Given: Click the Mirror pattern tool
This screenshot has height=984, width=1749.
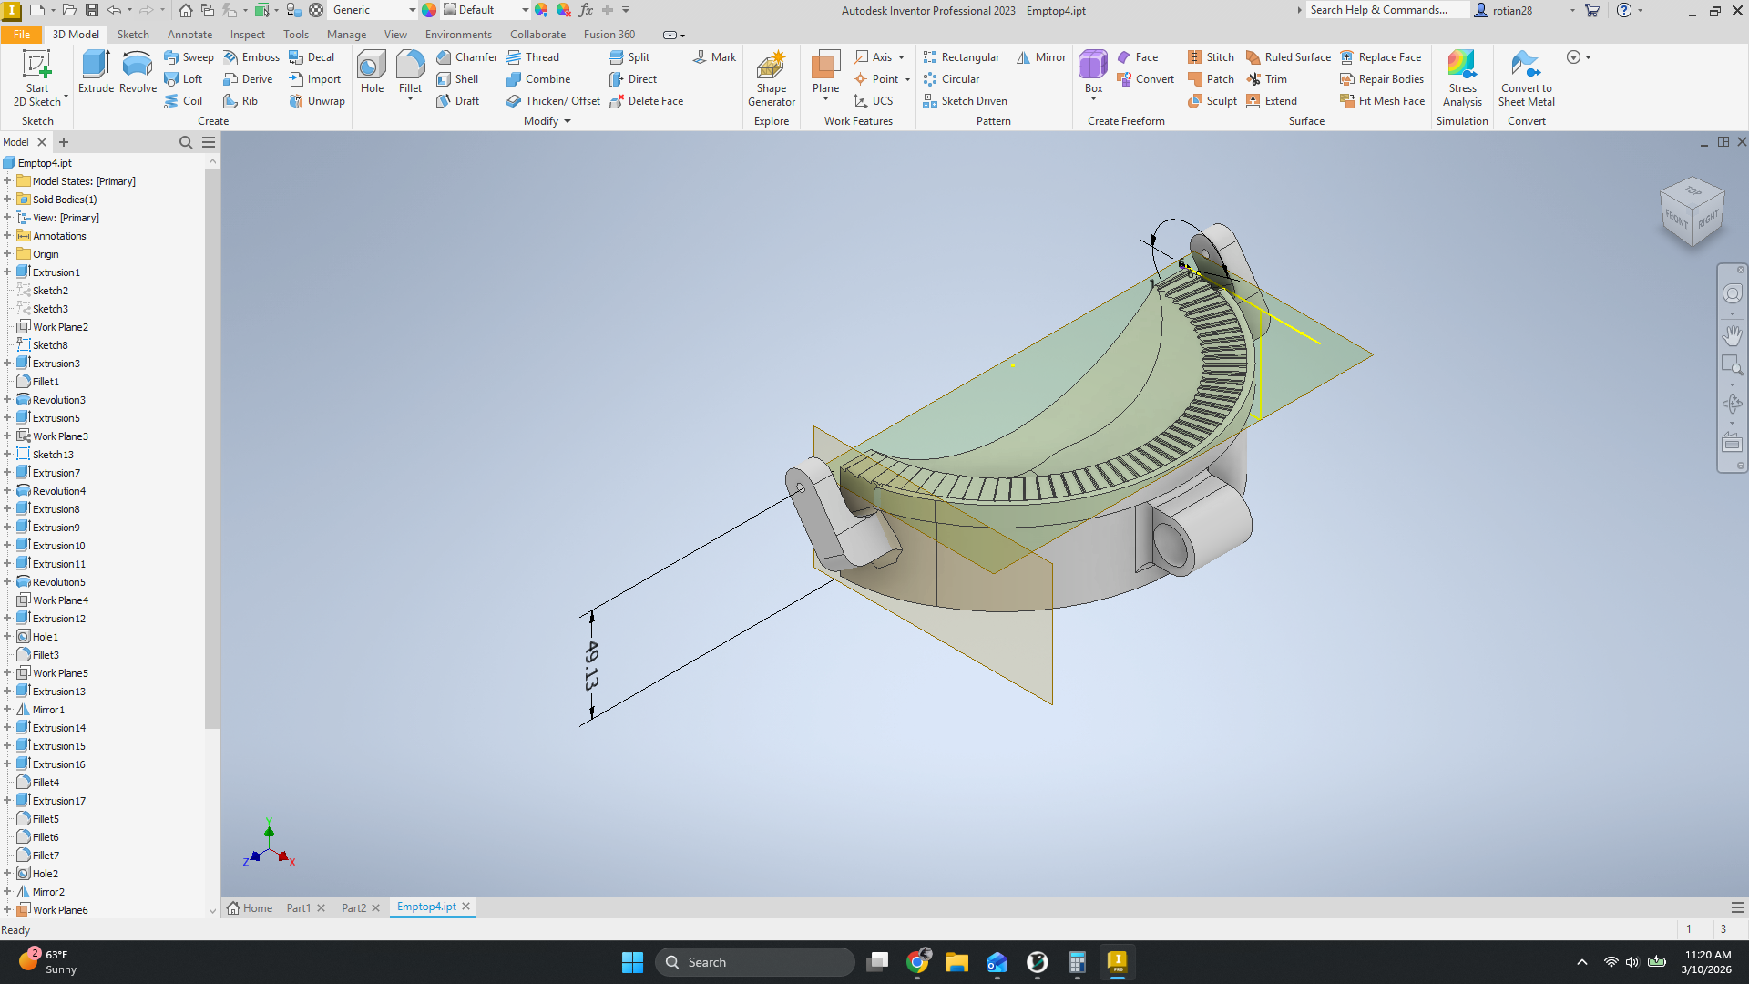Looking at the screenshot, I should click(x=1041, y=56).
